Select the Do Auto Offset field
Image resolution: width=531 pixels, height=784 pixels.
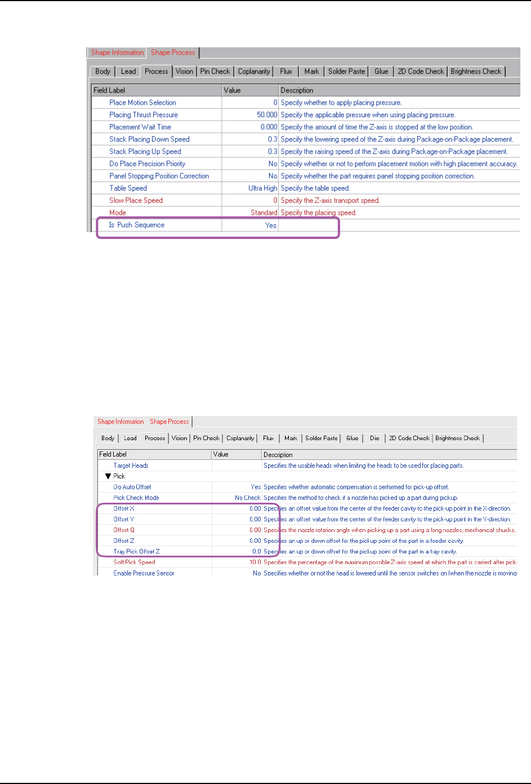[x=132, y=487]
